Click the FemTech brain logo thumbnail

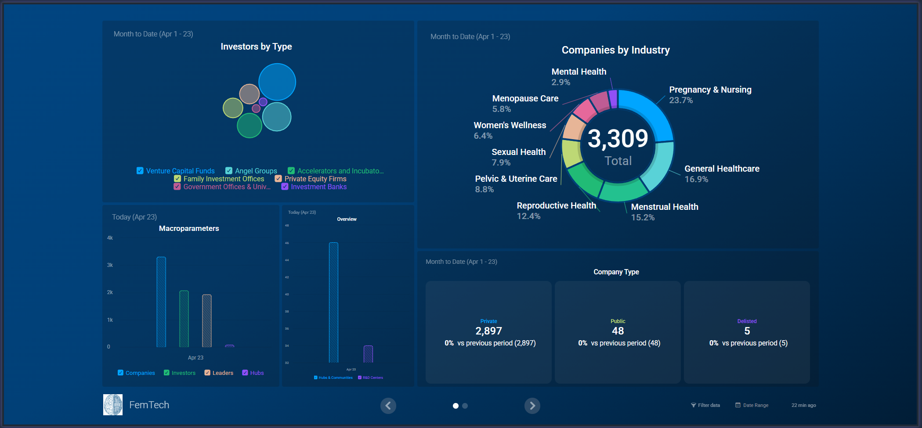click(x=113, y=405)
